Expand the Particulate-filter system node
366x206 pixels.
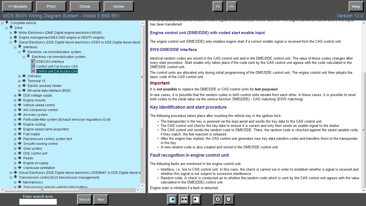(15, 120)
